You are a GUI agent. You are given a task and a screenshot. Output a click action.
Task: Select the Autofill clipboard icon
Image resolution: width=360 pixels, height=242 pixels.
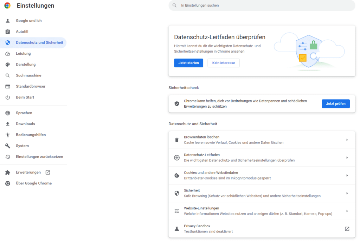[8, 32]
